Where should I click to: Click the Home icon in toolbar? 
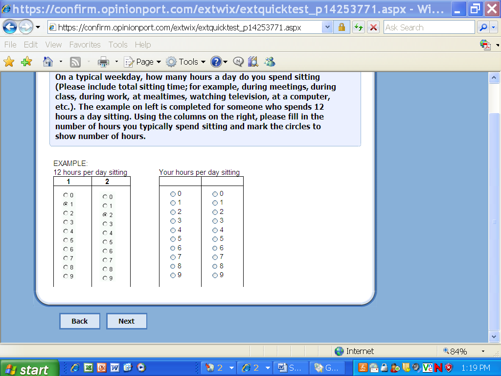point(48,62)
